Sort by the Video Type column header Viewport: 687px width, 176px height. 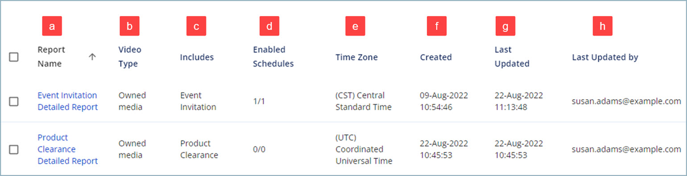click(x=130, y=57)
